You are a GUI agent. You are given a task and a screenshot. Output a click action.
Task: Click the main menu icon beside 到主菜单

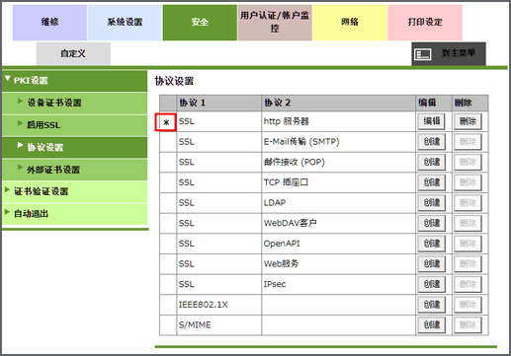click(x=423, y=54)
